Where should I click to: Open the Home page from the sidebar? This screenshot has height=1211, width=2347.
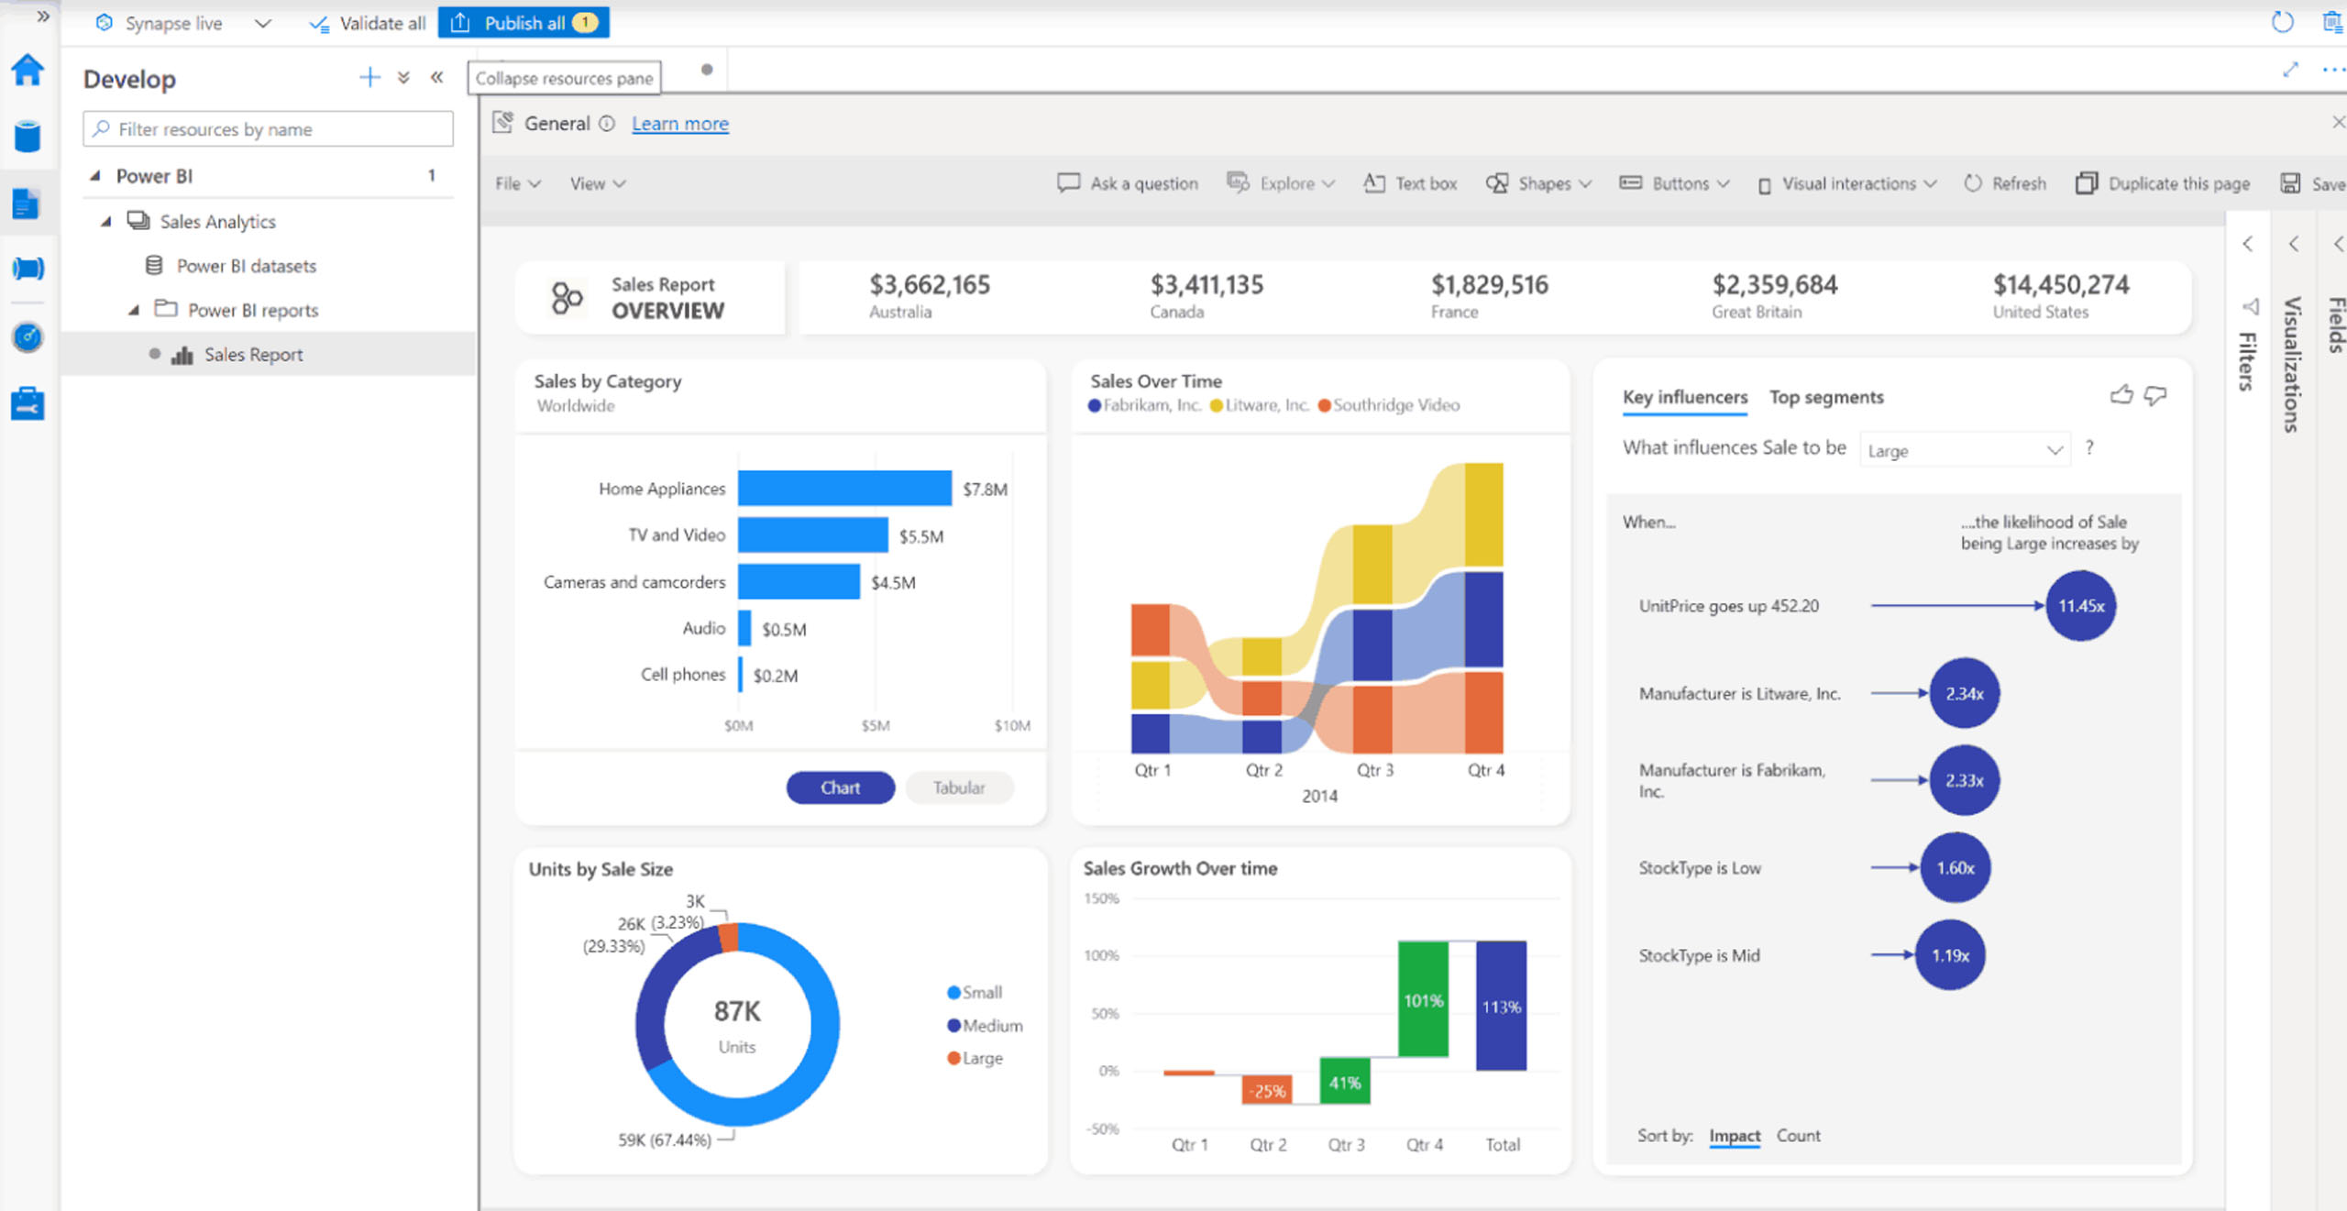[x=28, y=69]
